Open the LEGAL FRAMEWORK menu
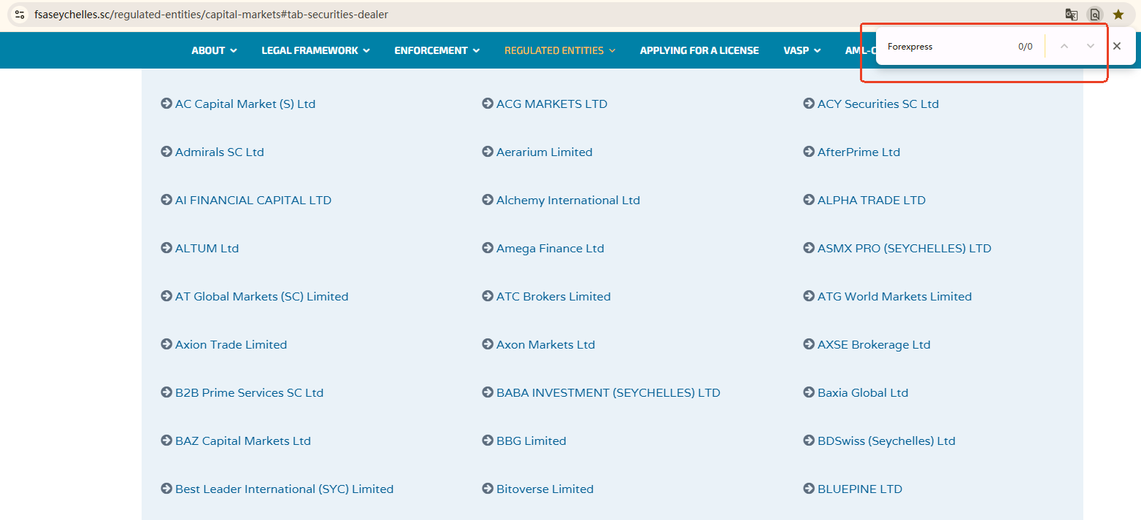Screen dimensions: 1141x520 pyautogui.click(x=315, y=50)
